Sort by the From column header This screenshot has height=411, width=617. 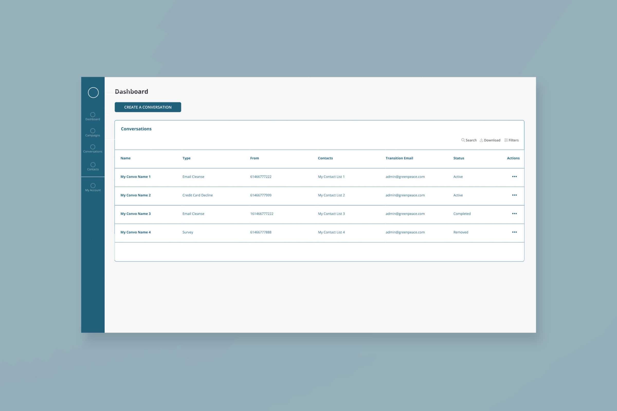[255, 158]
